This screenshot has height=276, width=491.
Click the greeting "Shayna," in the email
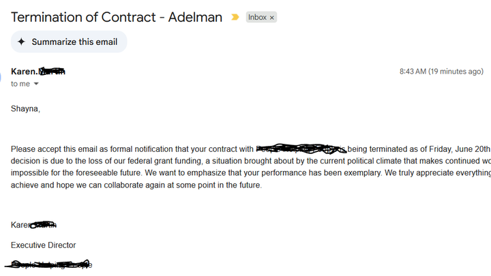[x=25, y=108]
